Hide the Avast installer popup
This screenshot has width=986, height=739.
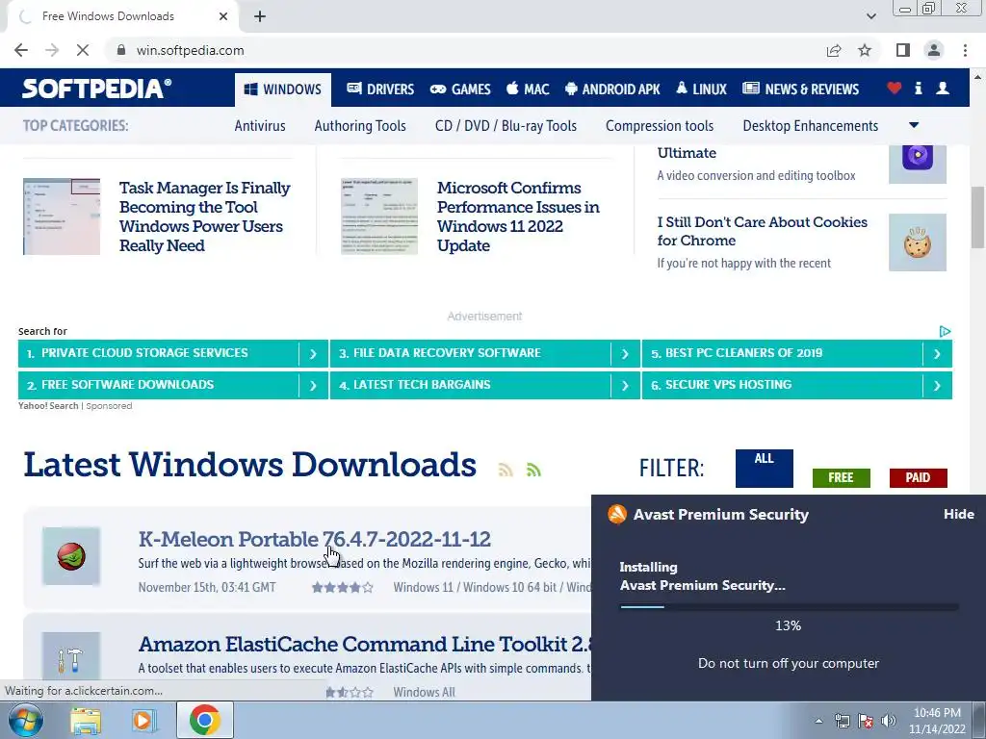coord(958,514)
